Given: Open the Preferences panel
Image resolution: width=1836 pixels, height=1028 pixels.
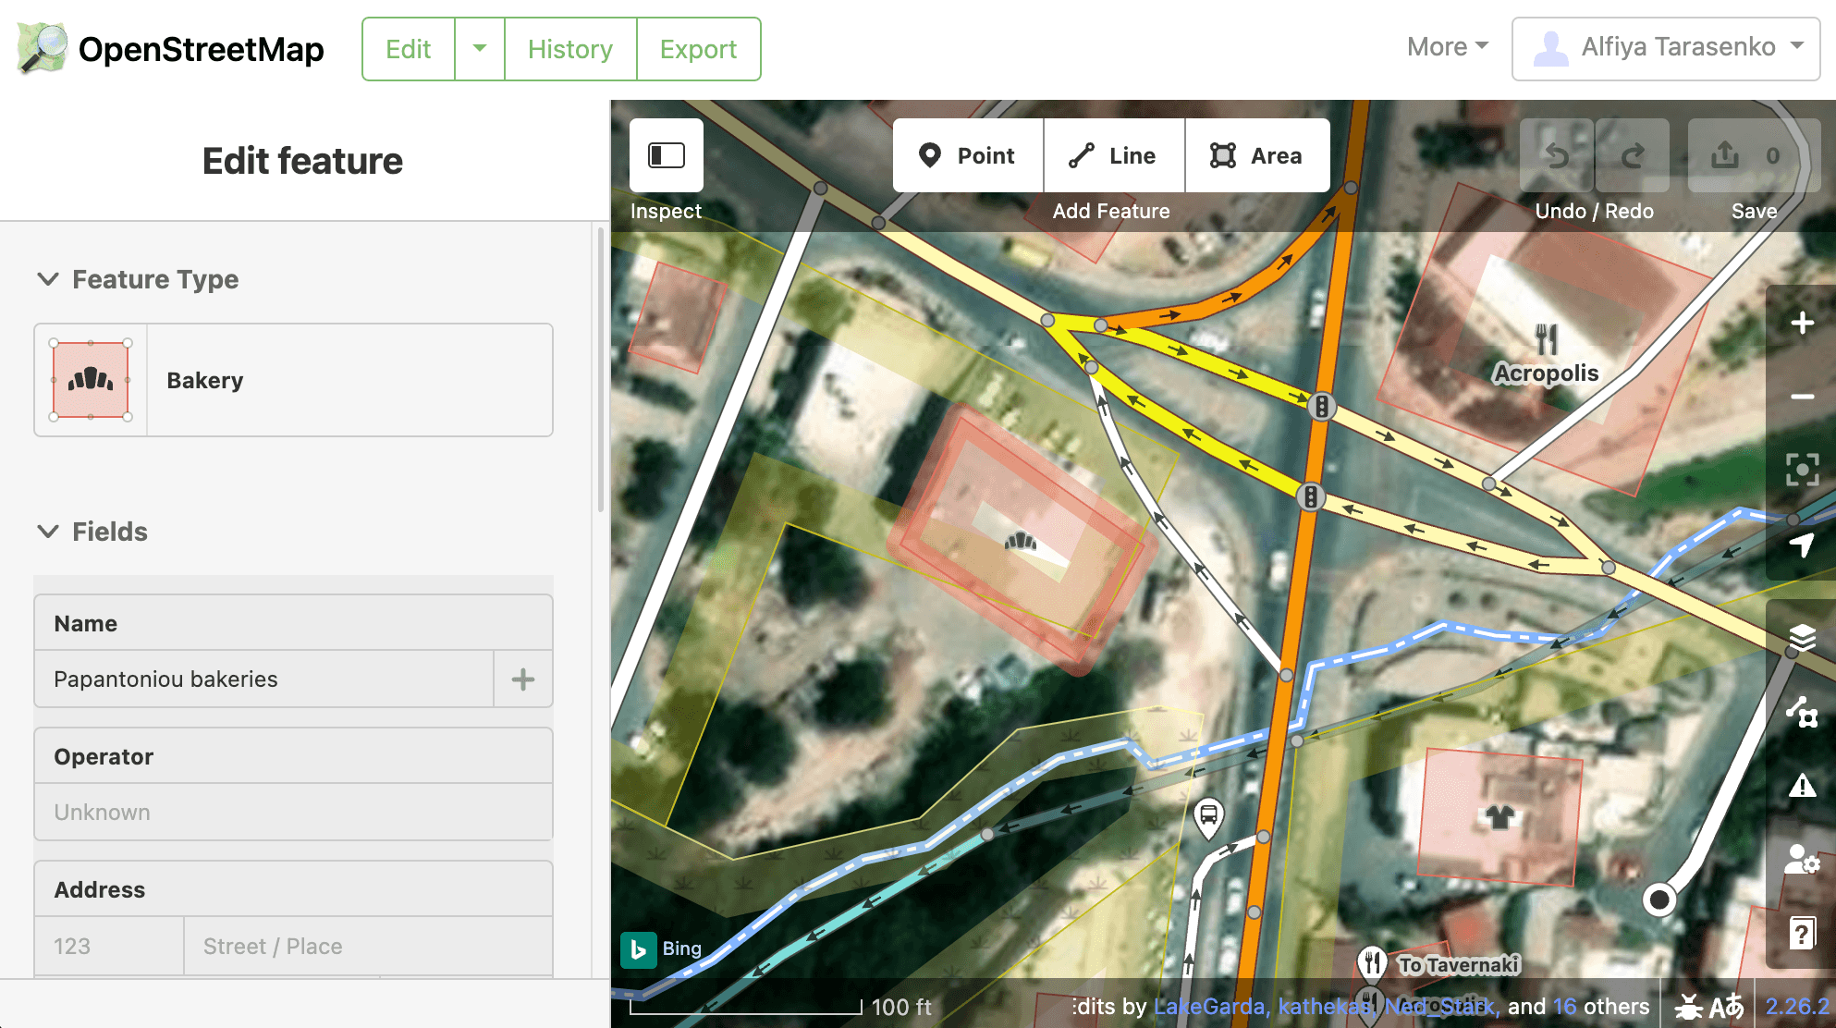Looking at the screenshot, I should [x=1802, y=860].
